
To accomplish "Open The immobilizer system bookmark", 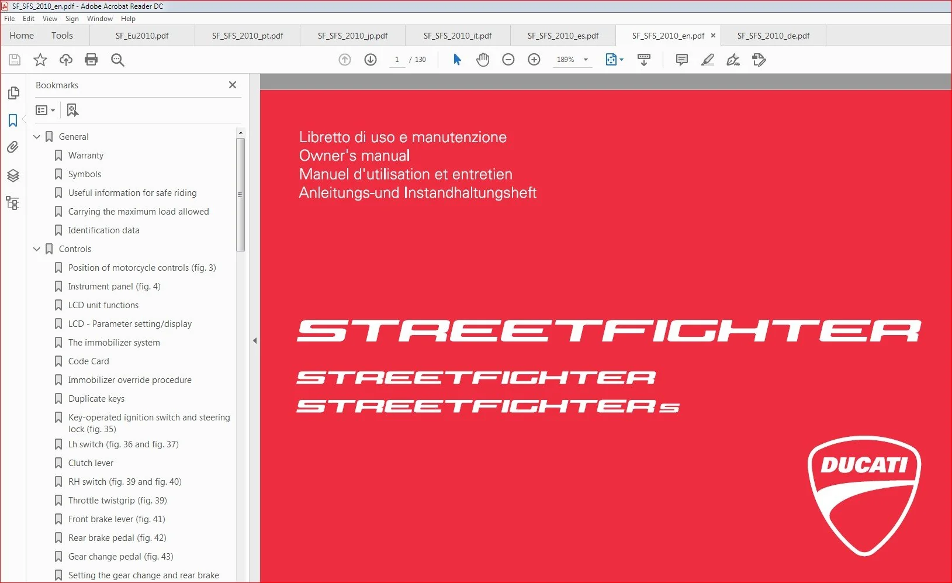I will (114, 343).
